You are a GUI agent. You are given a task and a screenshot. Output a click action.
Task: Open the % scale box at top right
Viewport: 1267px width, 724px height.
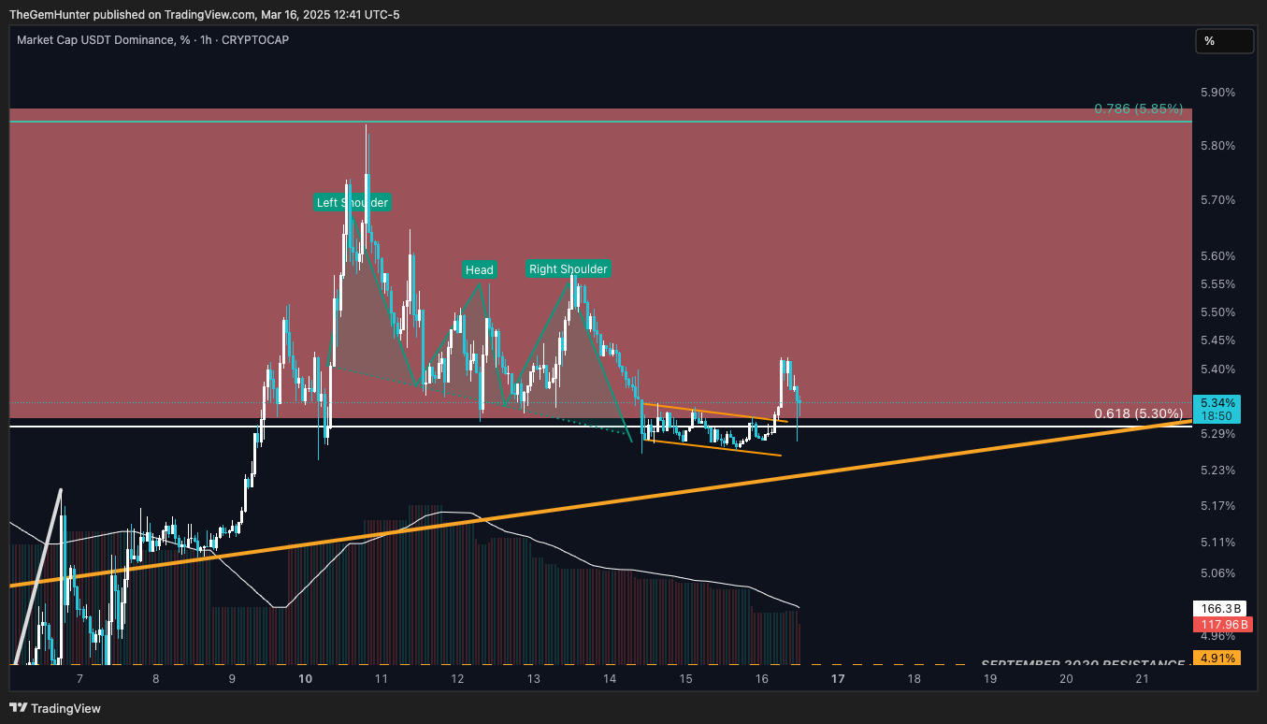(x=1224, y=41)
